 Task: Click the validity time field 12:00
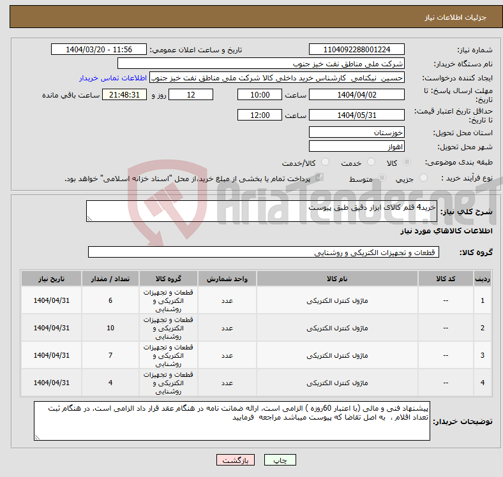coord(260,115)
